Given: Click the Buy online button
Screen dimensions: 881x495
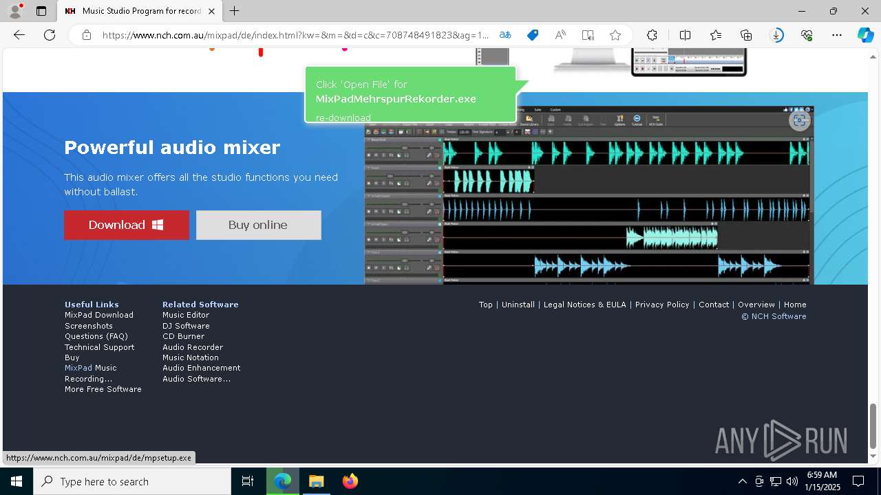Looking at the screenshot, I should [x=258, y=225].
